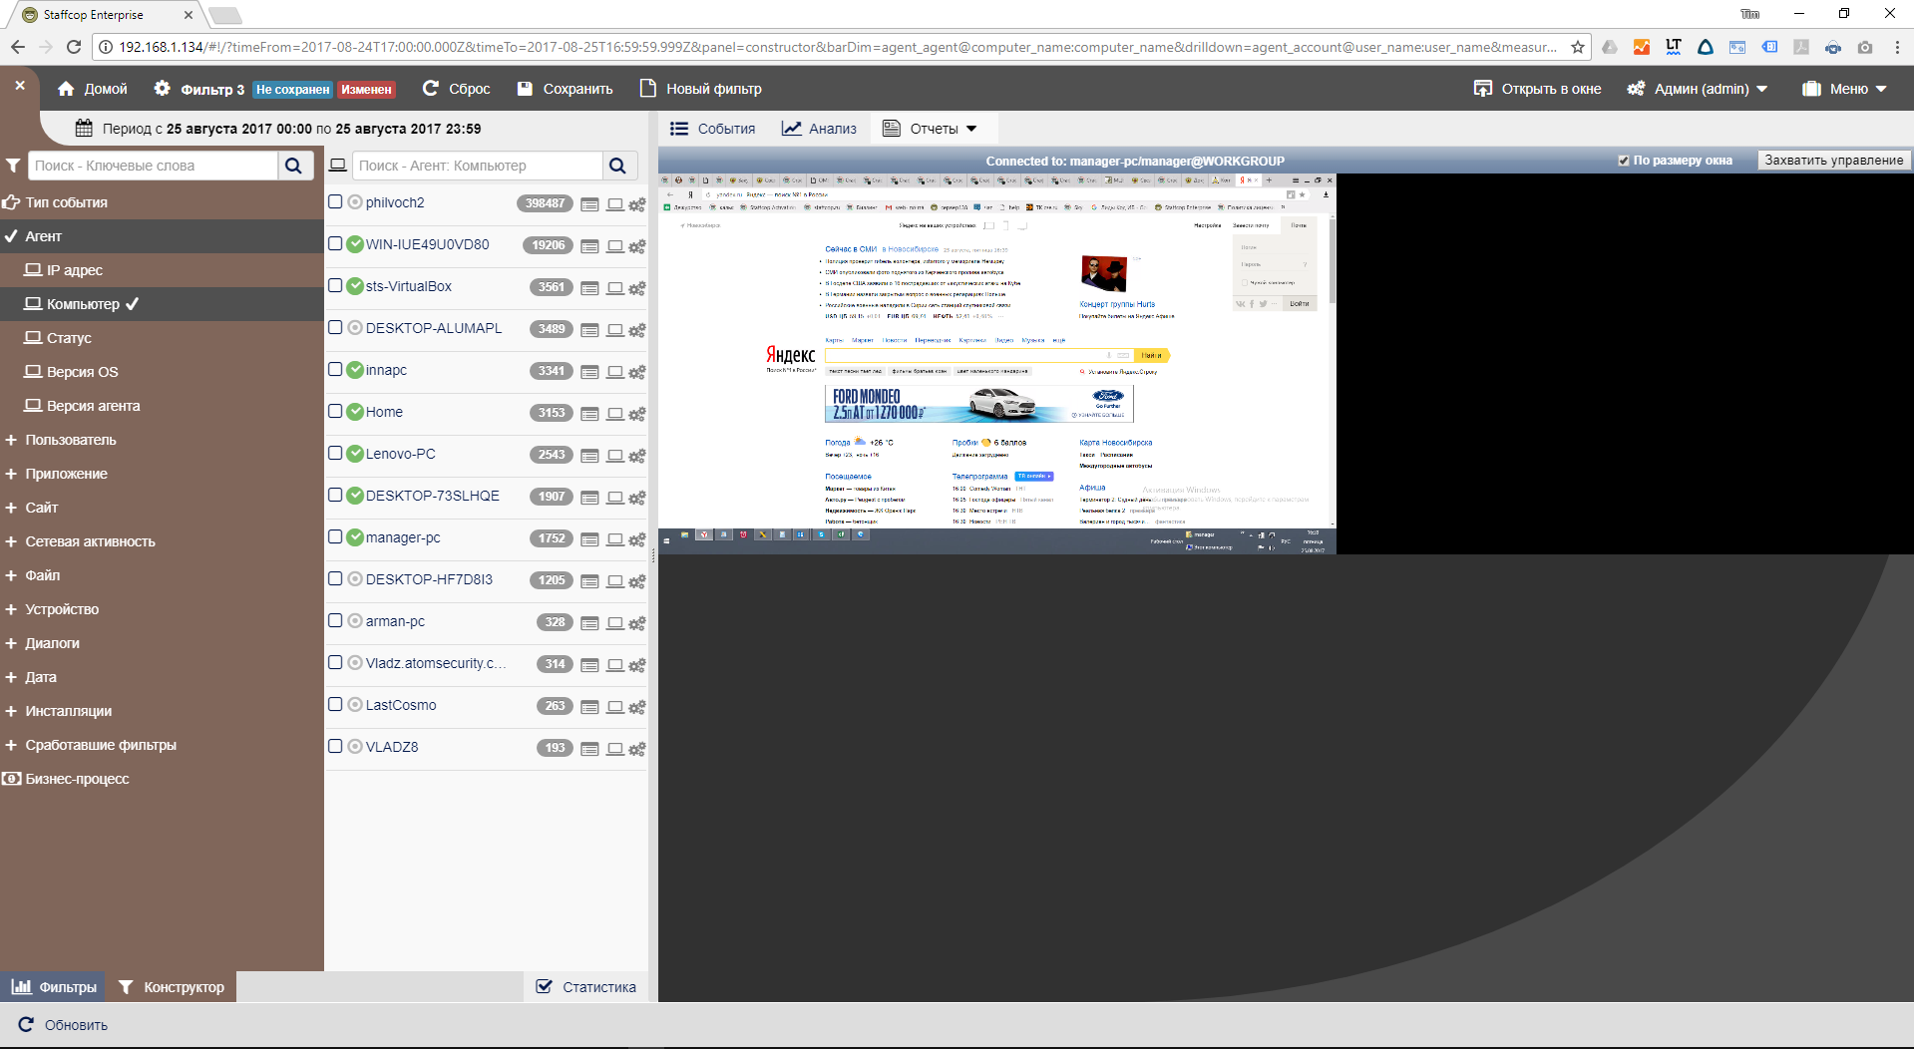Switch to the "События" tab
This screenshot has height=1049, width=1914.
(712, 129)
